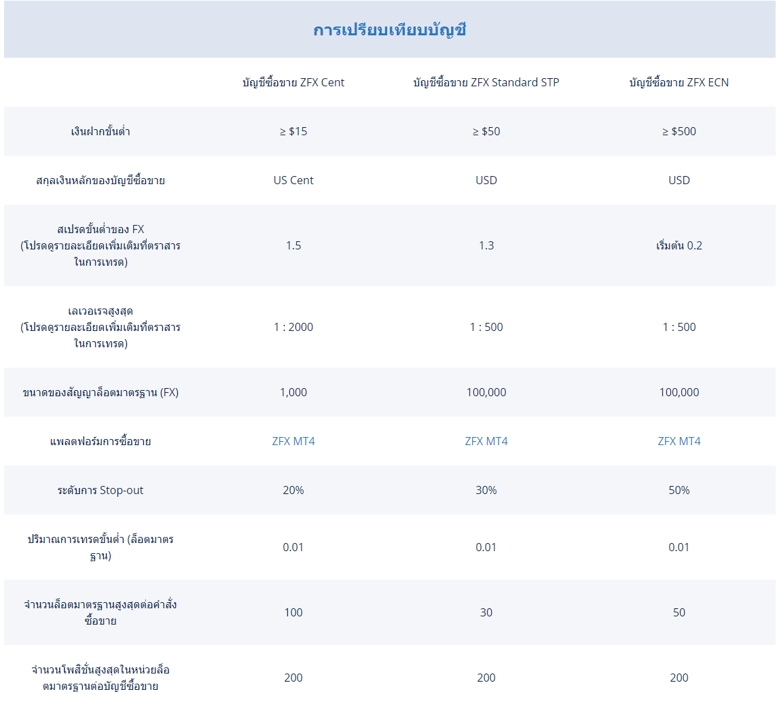Click the ระดับการ Stop-out row label
The image size is (777, 717).
[x=101, y=491]
